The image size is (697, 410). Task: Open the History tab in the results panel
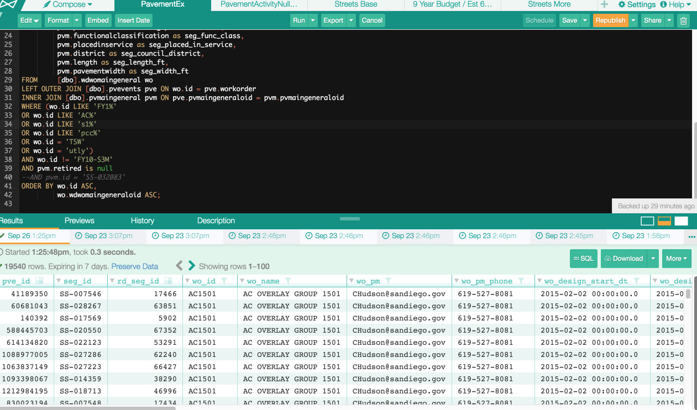(x=142, y=220)
